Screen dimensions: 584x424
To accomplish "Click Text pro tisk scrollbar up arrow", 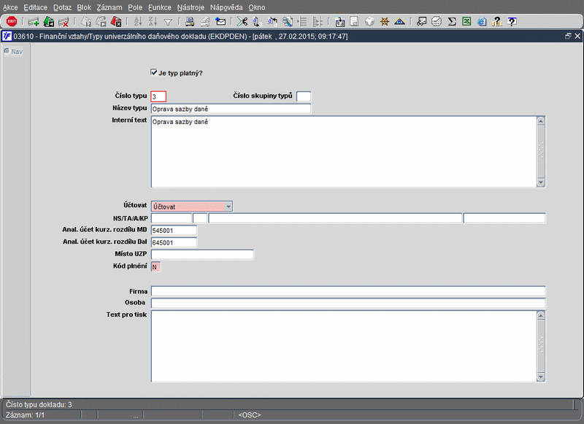I will click(x=541, y=315).
